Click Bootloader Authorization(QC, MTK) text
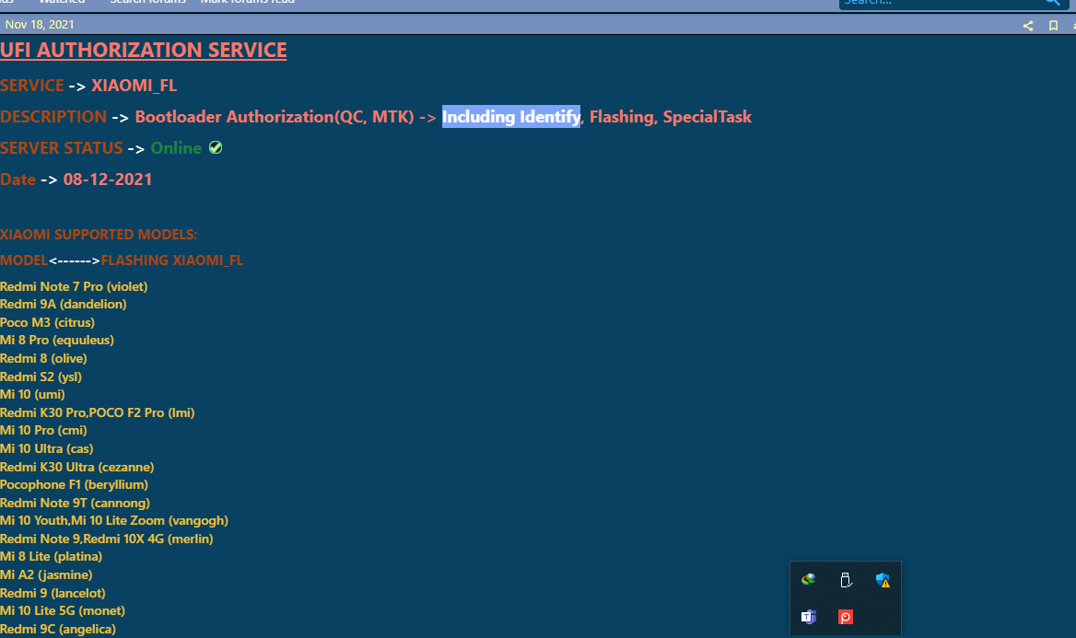Viewport: 1076px width, 638px height. [275, 117]
